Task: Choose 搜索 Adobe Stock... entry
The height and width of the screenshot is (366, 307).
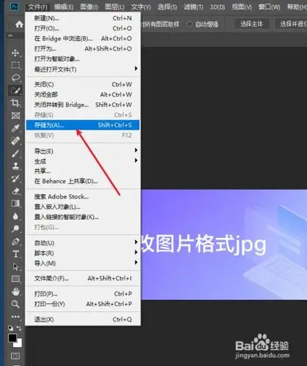Action: coord(83,197)
